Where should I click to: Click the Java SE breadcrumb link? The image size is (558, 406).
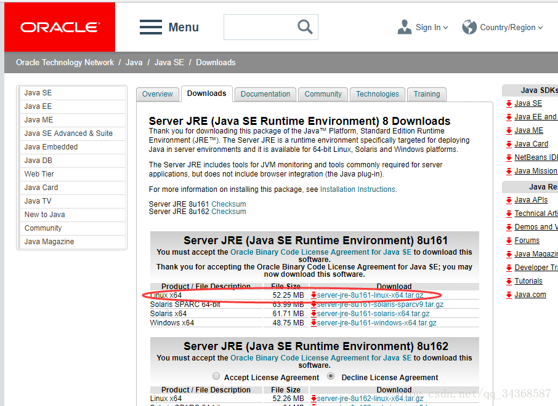tap(169, 63)
